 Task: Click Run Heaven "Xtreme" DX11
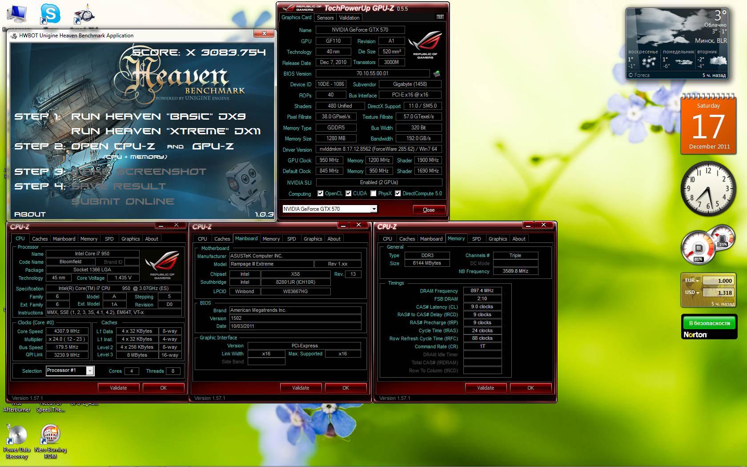[x=166, y=131]
